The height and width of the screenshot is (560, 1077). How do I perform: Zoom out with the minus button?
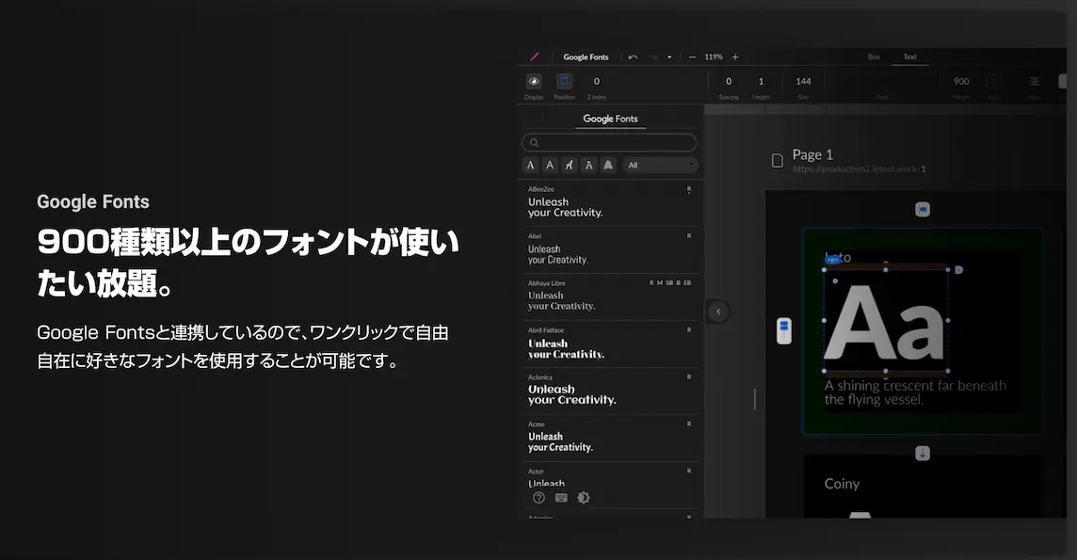coord(692,57)
